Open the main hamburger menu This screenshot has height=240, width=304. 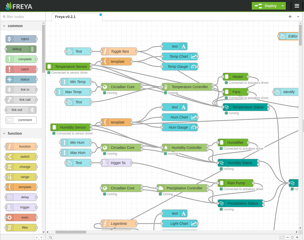(x=297, y=6)
